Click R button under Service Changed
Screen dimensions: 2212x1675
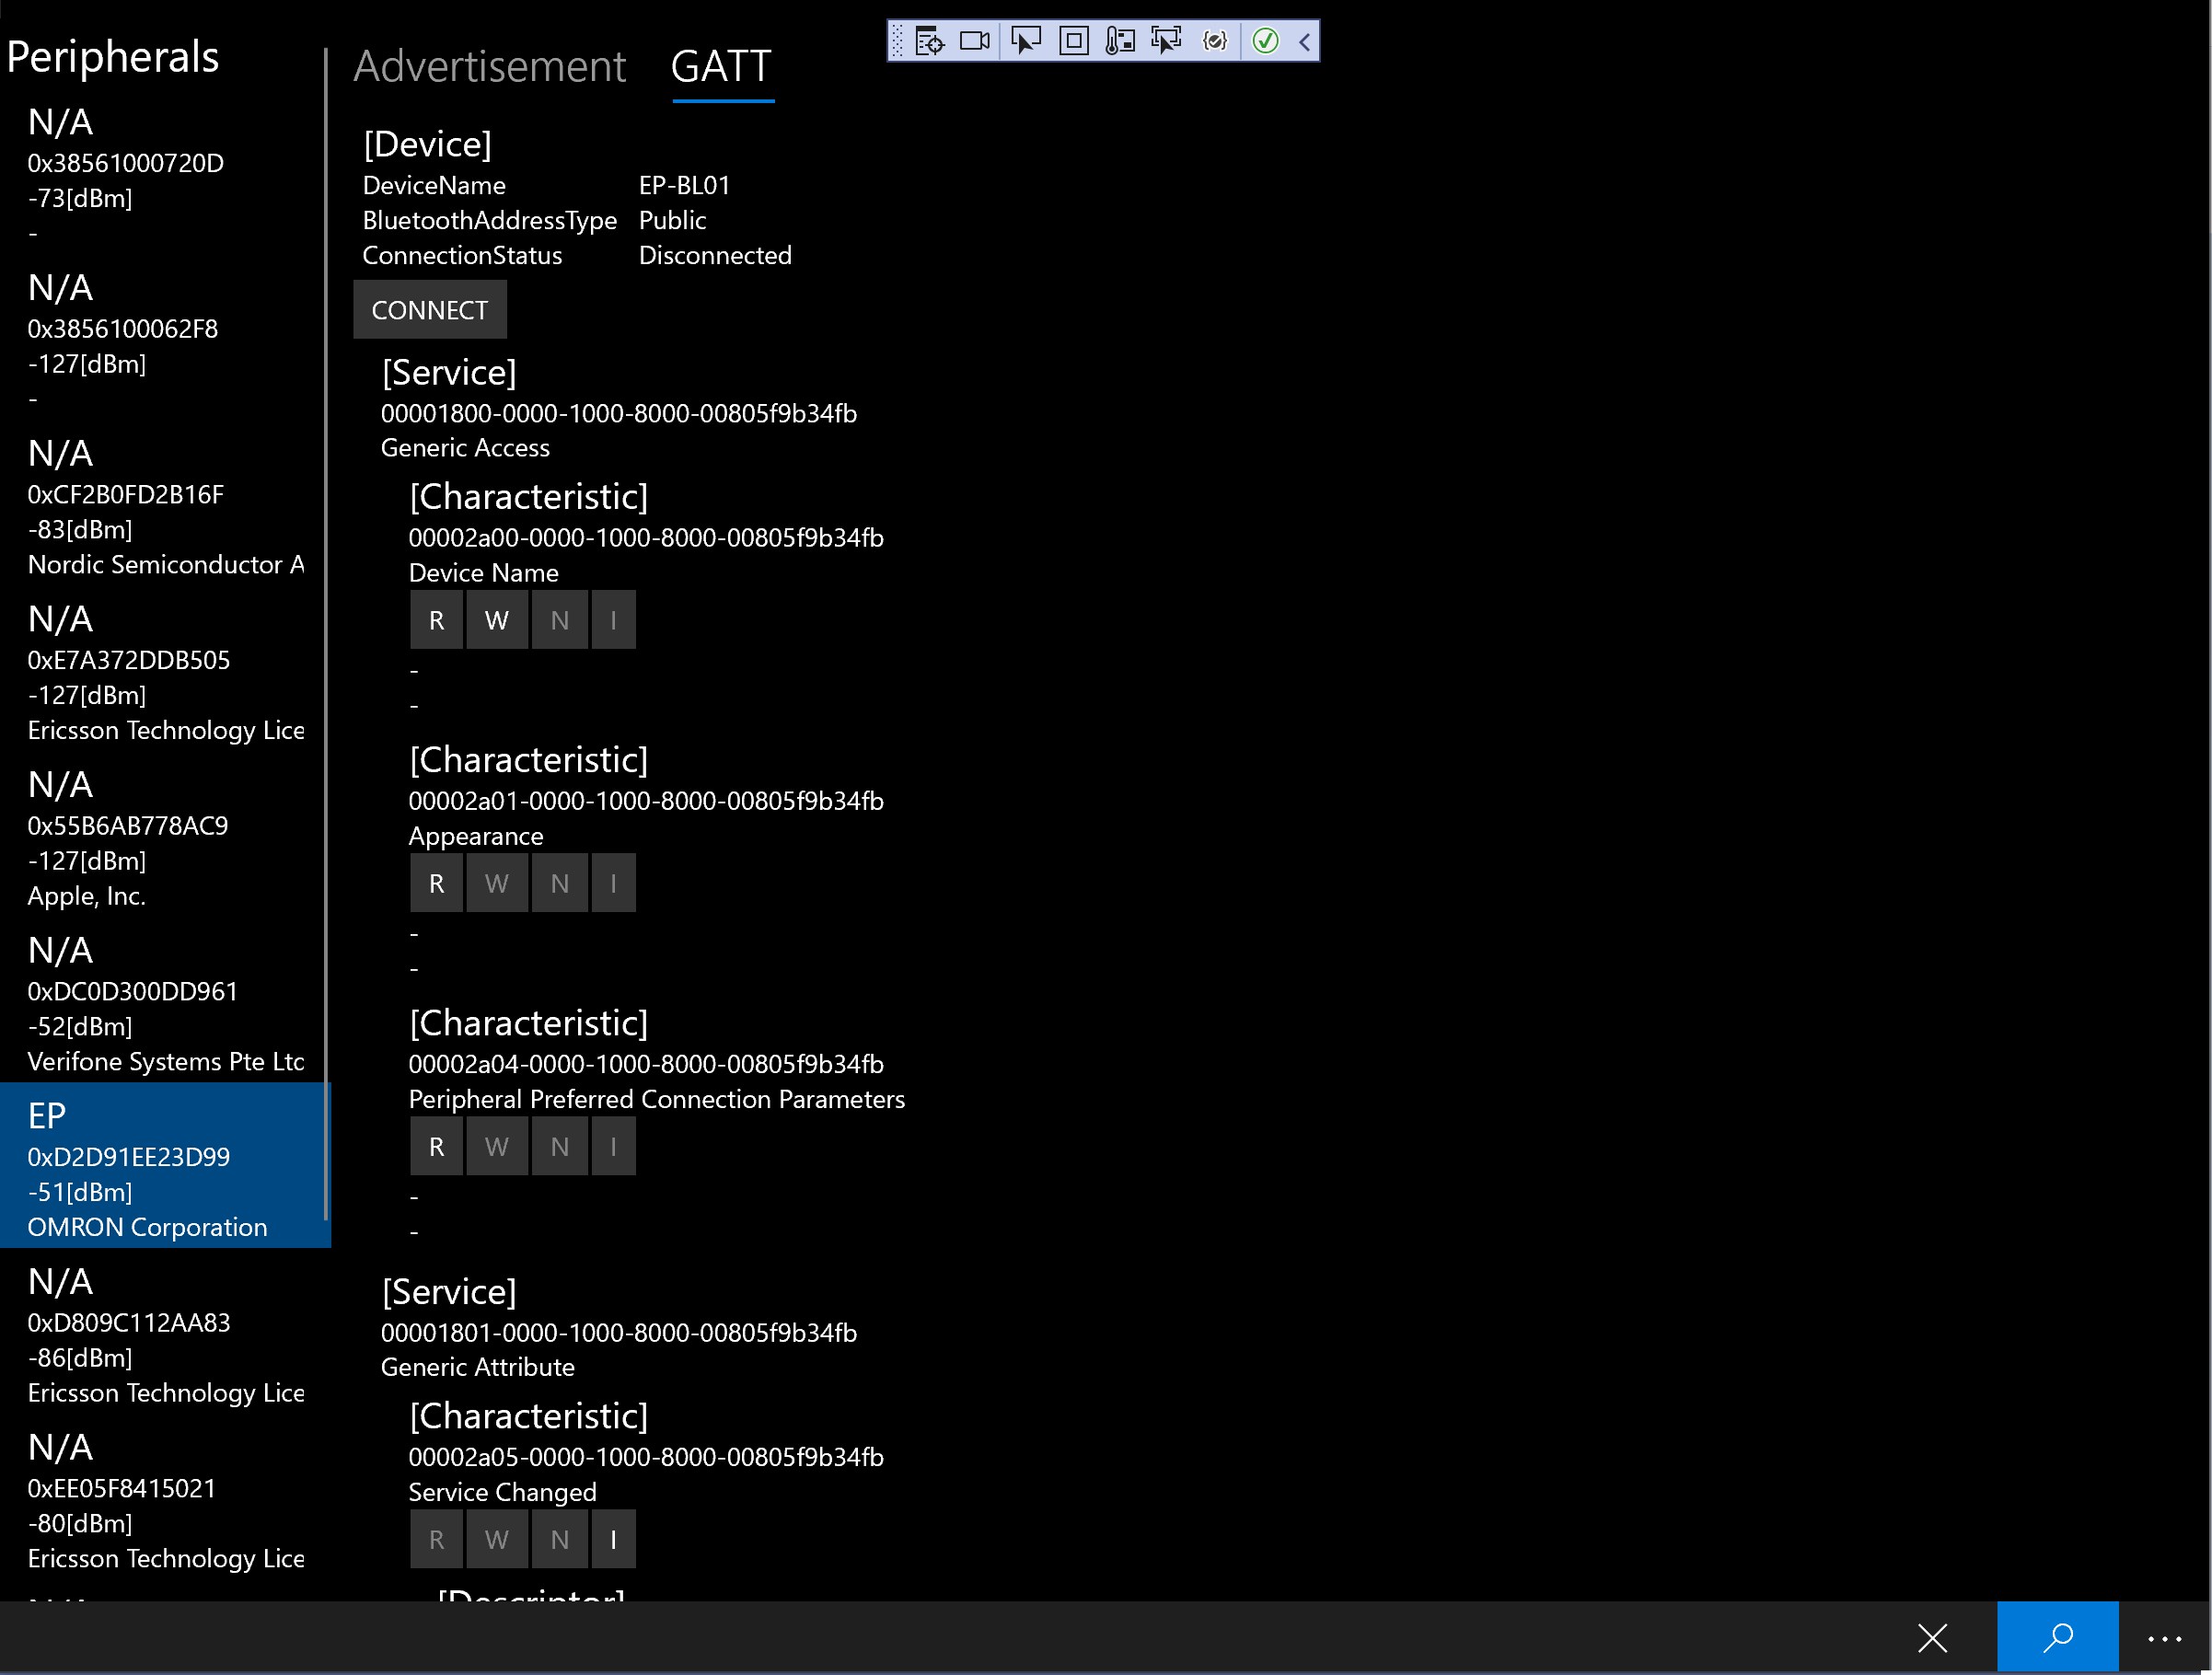click(x=437, y=1539)
